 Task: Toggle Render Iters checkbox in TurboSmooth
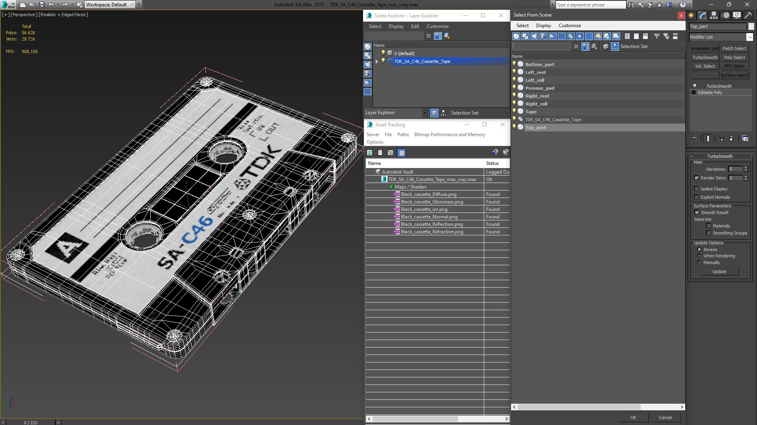696,178
